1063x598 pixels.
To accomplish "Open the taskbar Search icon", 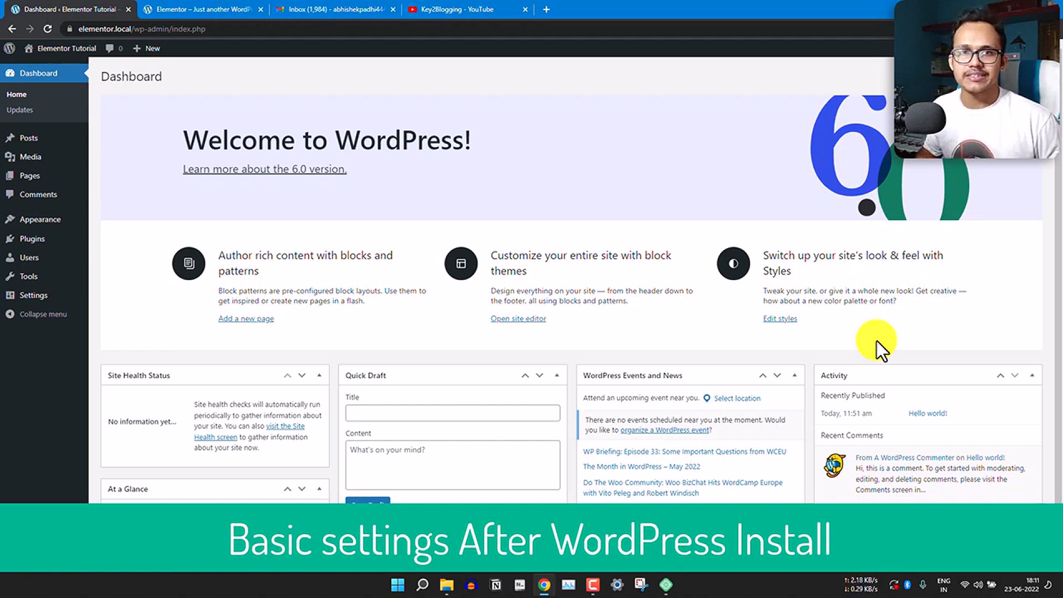I will click(x=422, y=585).
